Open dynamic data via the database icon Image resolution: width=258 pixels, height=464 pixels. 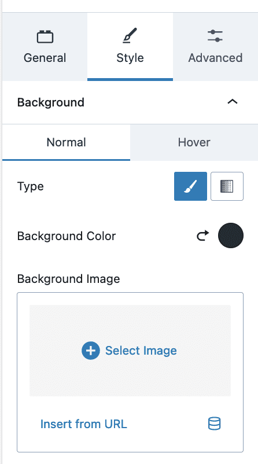[214, 424]
